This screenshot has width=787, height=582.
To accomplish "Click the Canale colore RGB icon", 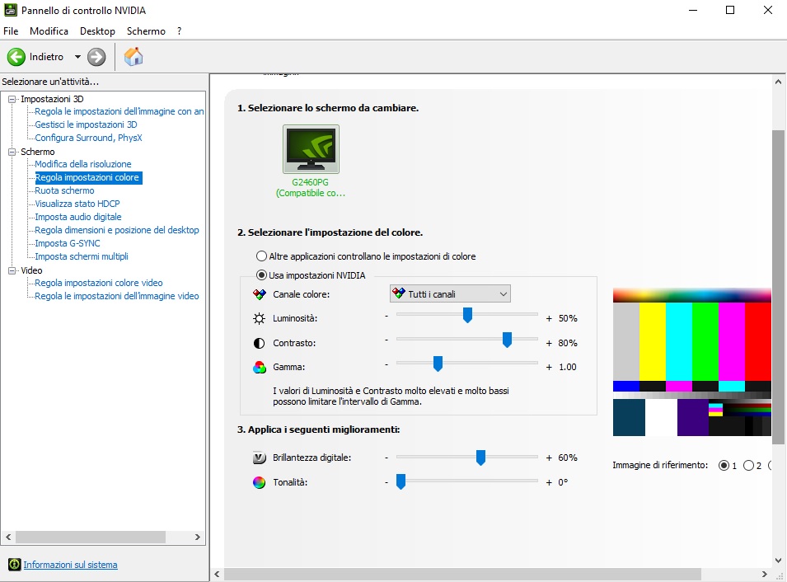I will (x=260, y=295).
